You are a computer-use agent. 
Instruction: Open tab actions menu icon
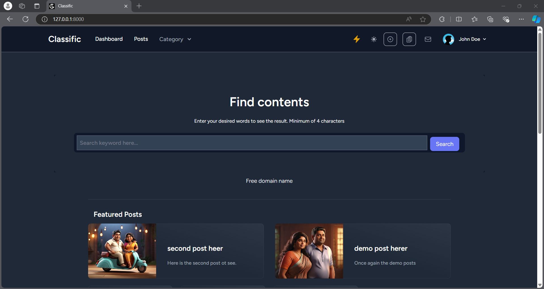37,6
